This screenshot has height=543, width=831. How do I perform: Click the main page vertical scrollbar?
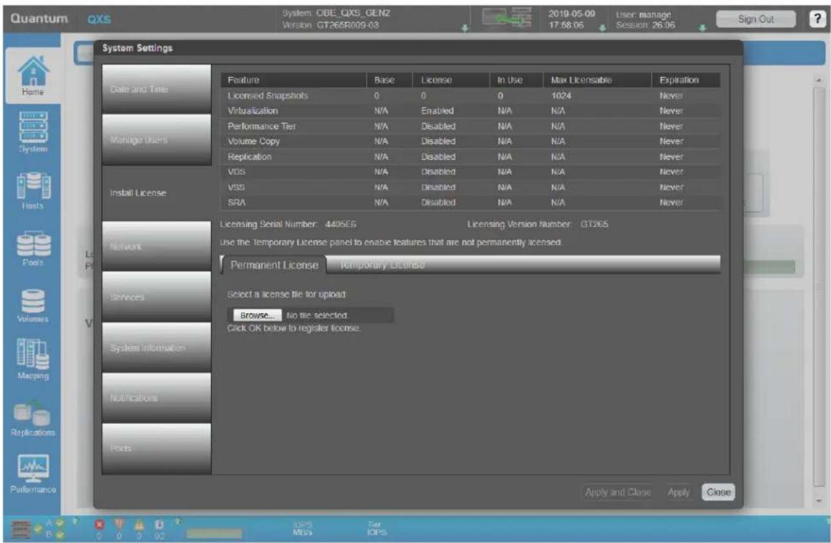point(819,291)
